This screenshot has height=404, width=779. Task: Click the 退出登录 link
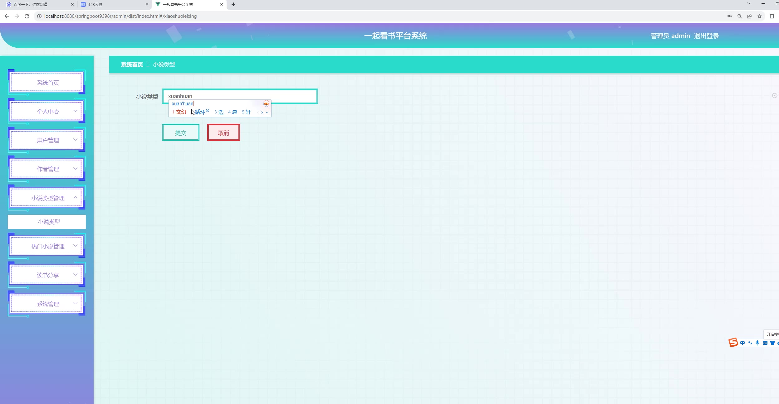tap(706, 36)
